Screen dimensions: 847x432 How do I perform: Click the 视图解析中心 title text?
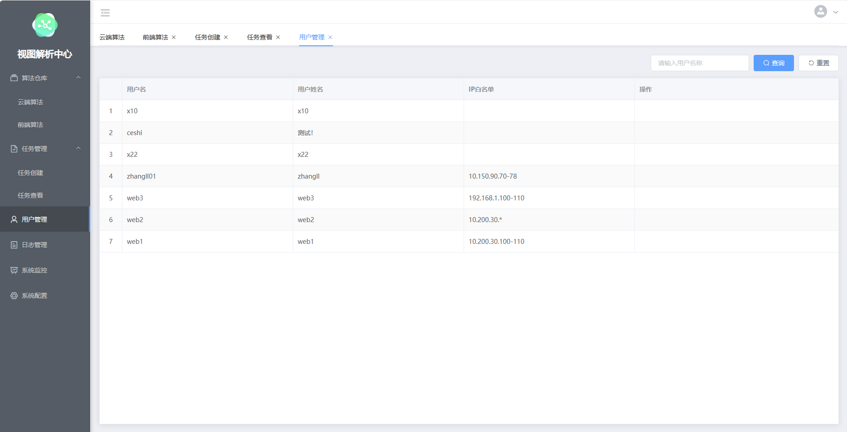pos(45,54)
